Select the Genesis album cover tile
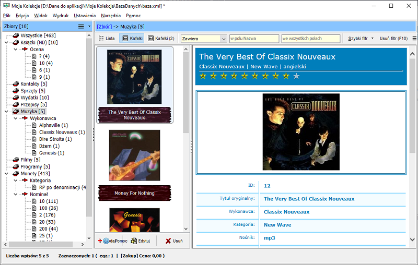Image resolution: width=418 pixels, height=265 pixels. click(134, 220)
